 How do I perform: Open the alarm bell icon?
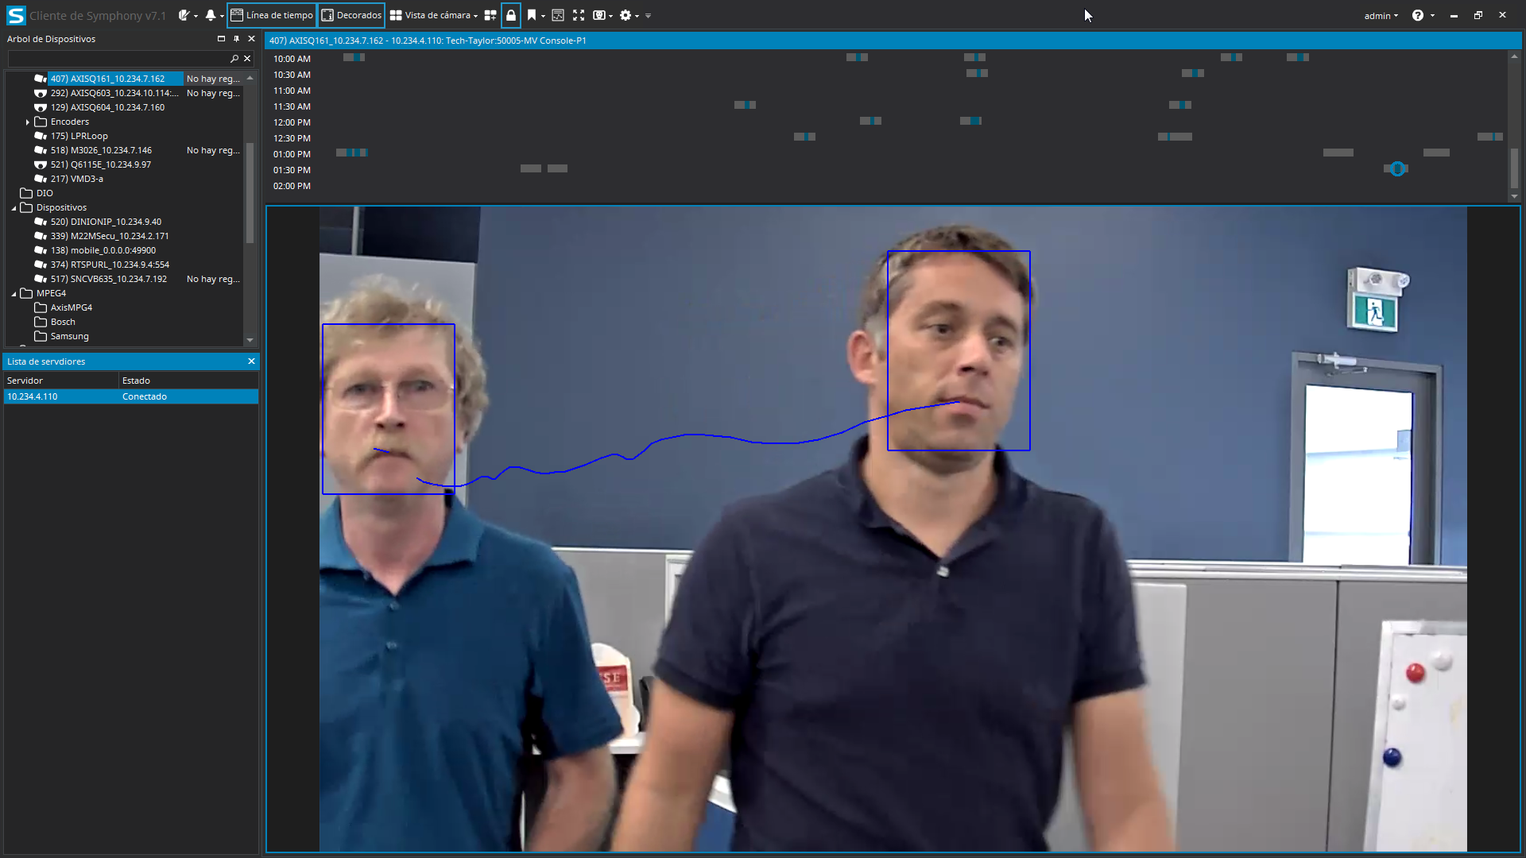(210, 15)
